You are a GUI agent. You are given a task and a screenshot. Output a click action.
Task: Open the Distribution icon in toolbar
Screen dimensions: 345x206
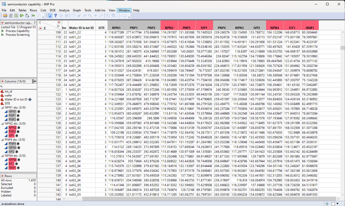[x=22, y=16]
